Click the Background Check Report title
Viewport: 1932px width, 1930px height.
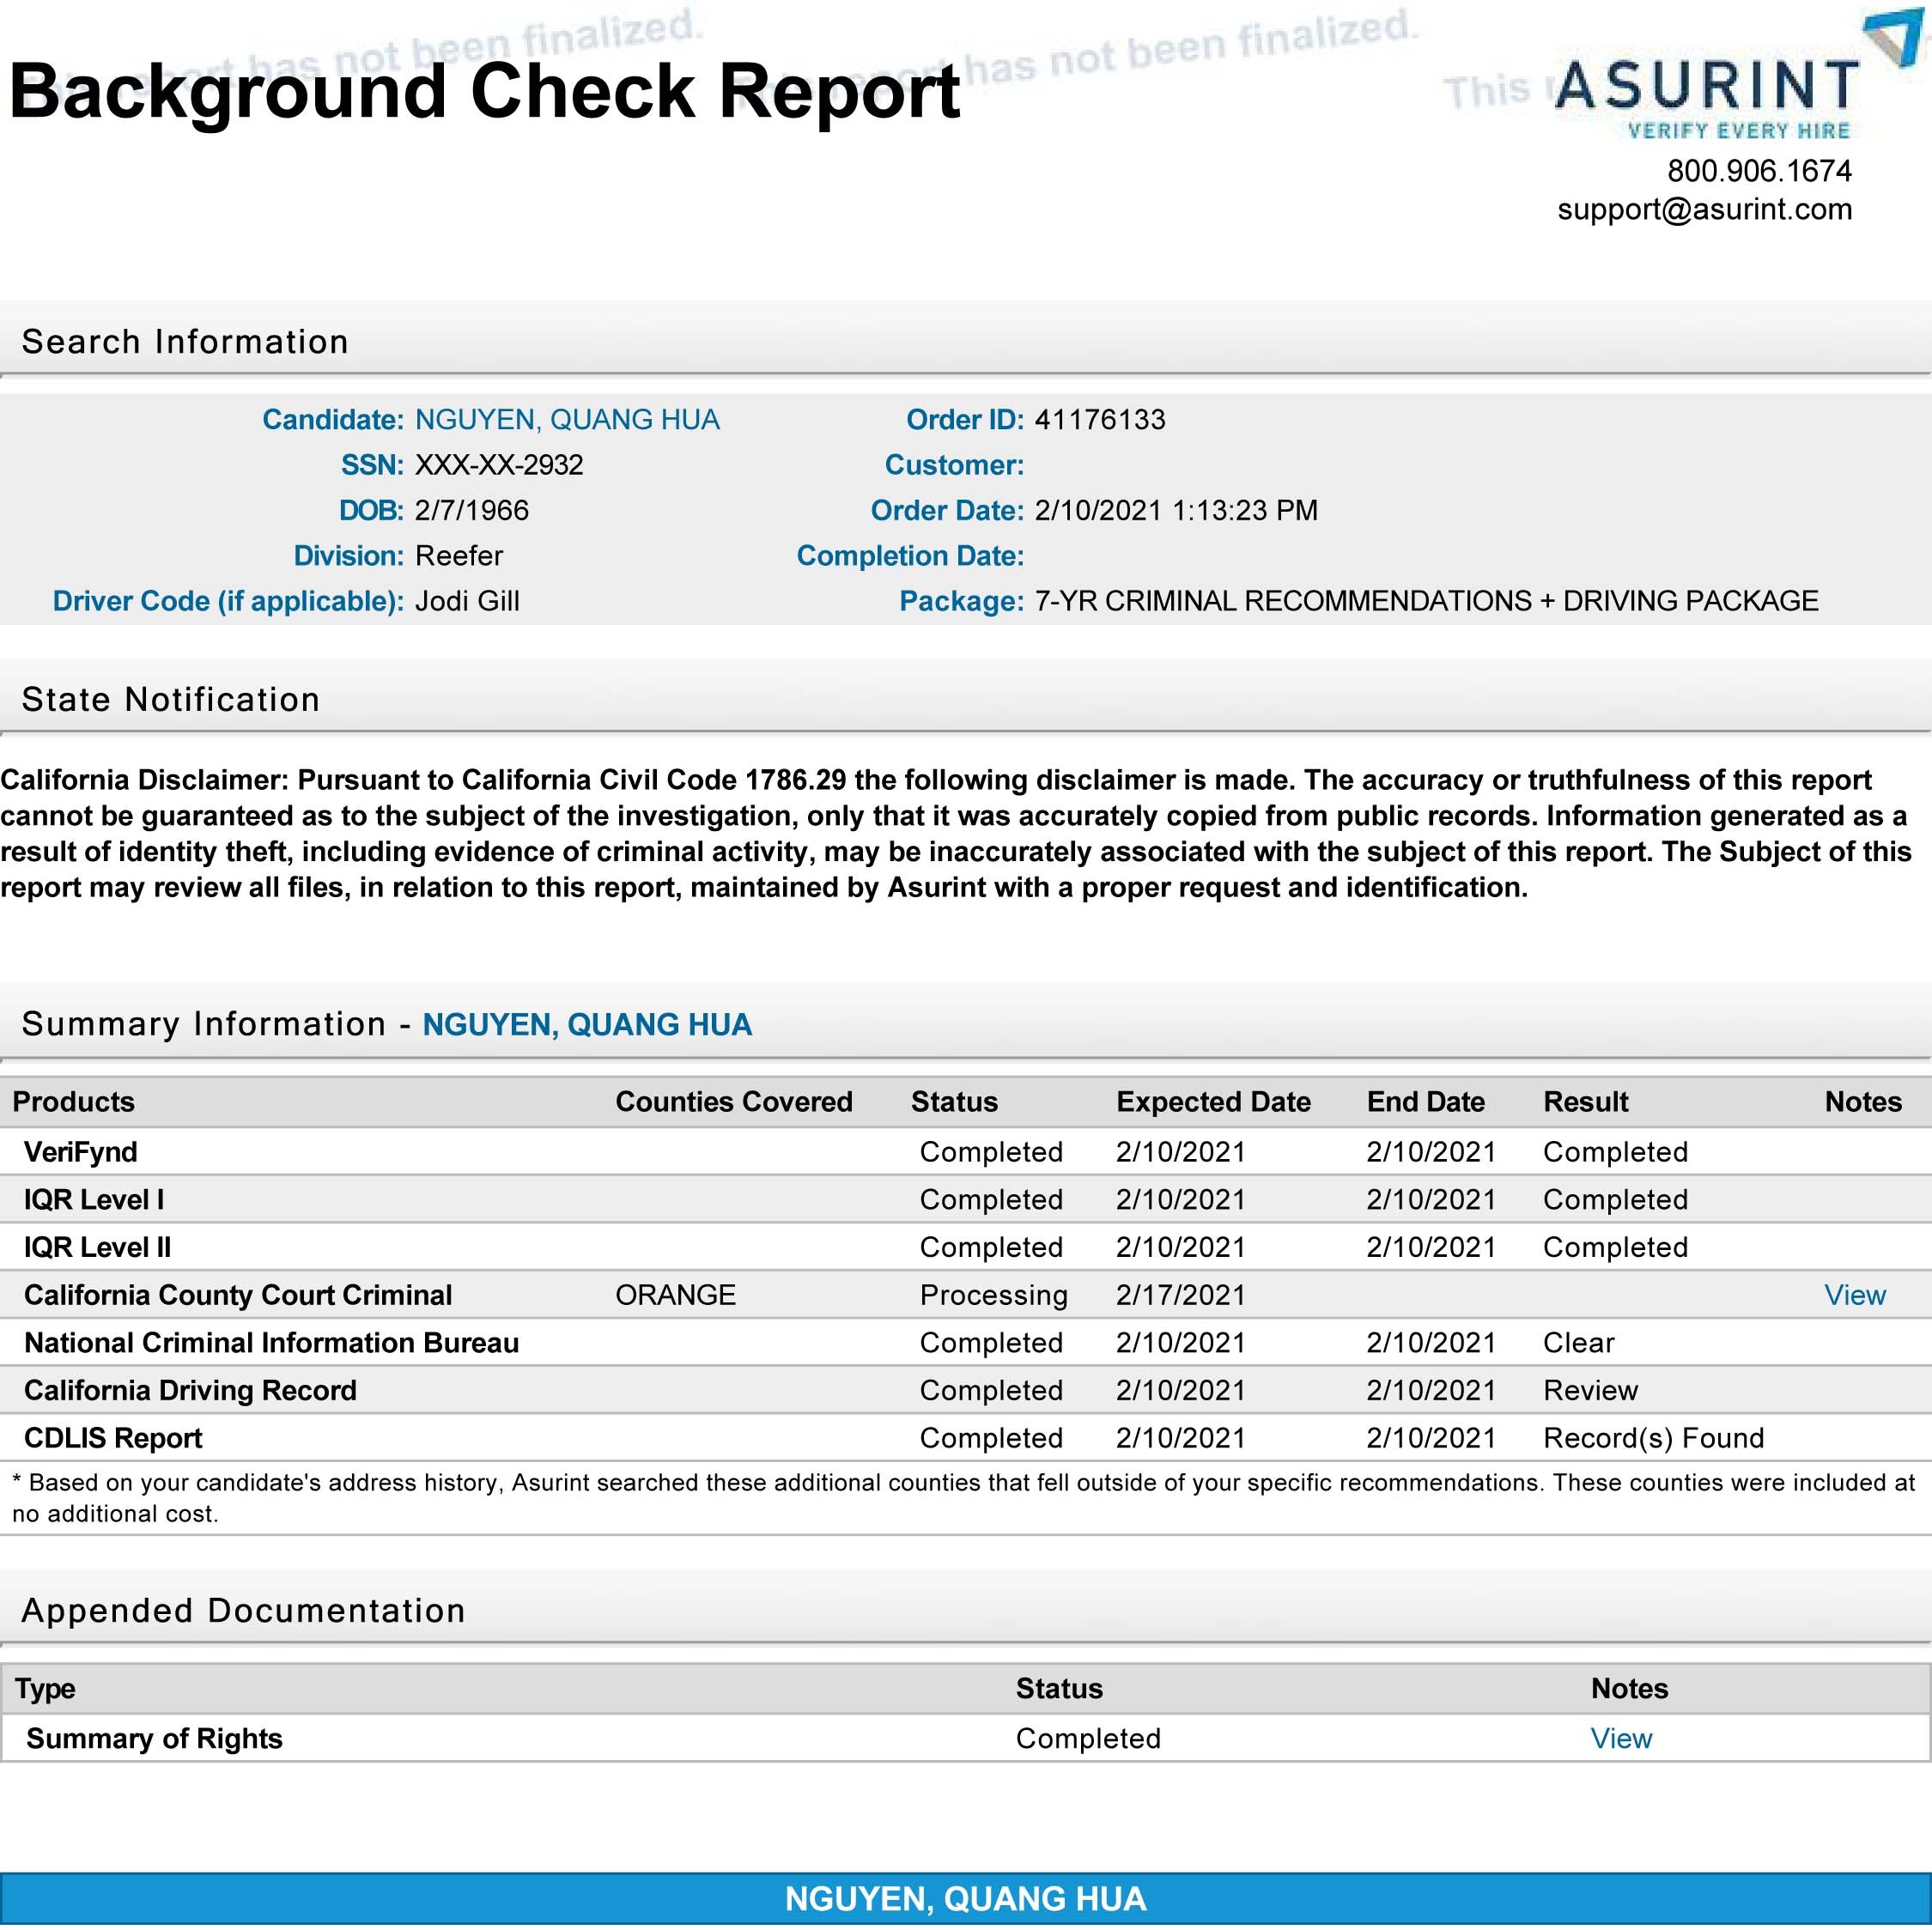[x=484, y=93]
